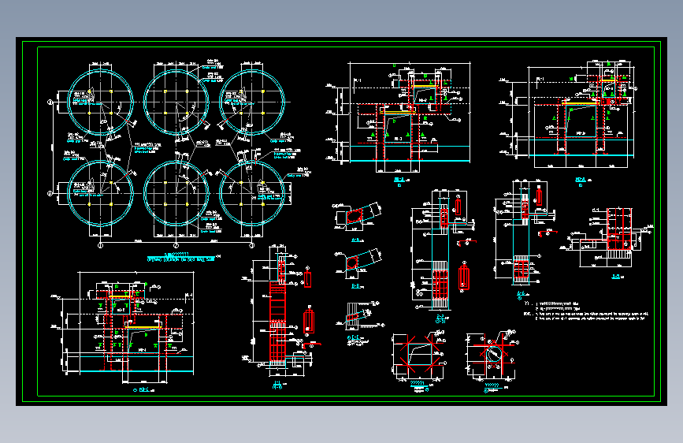Click the small red stirrup above the large one

[x=307, y=279]
